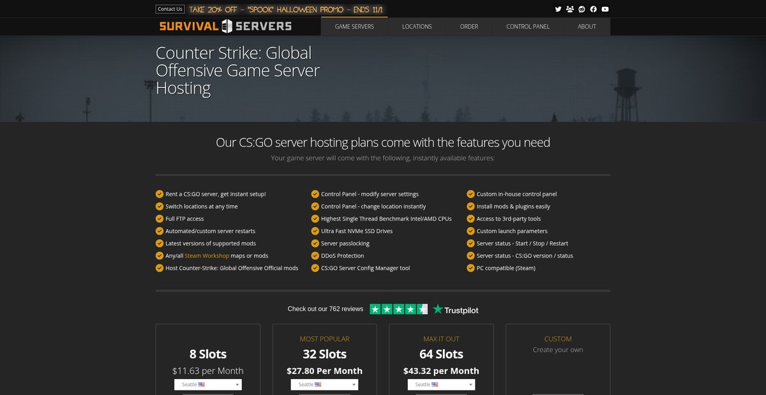Click the Trustpilot star rating image
This screenshot has width=766, height=395.
pos(399,309)
